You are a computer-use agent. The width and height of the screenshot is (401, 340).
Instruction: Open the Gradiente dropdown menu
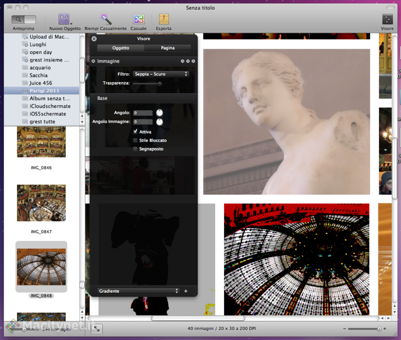tap(138, 291)
